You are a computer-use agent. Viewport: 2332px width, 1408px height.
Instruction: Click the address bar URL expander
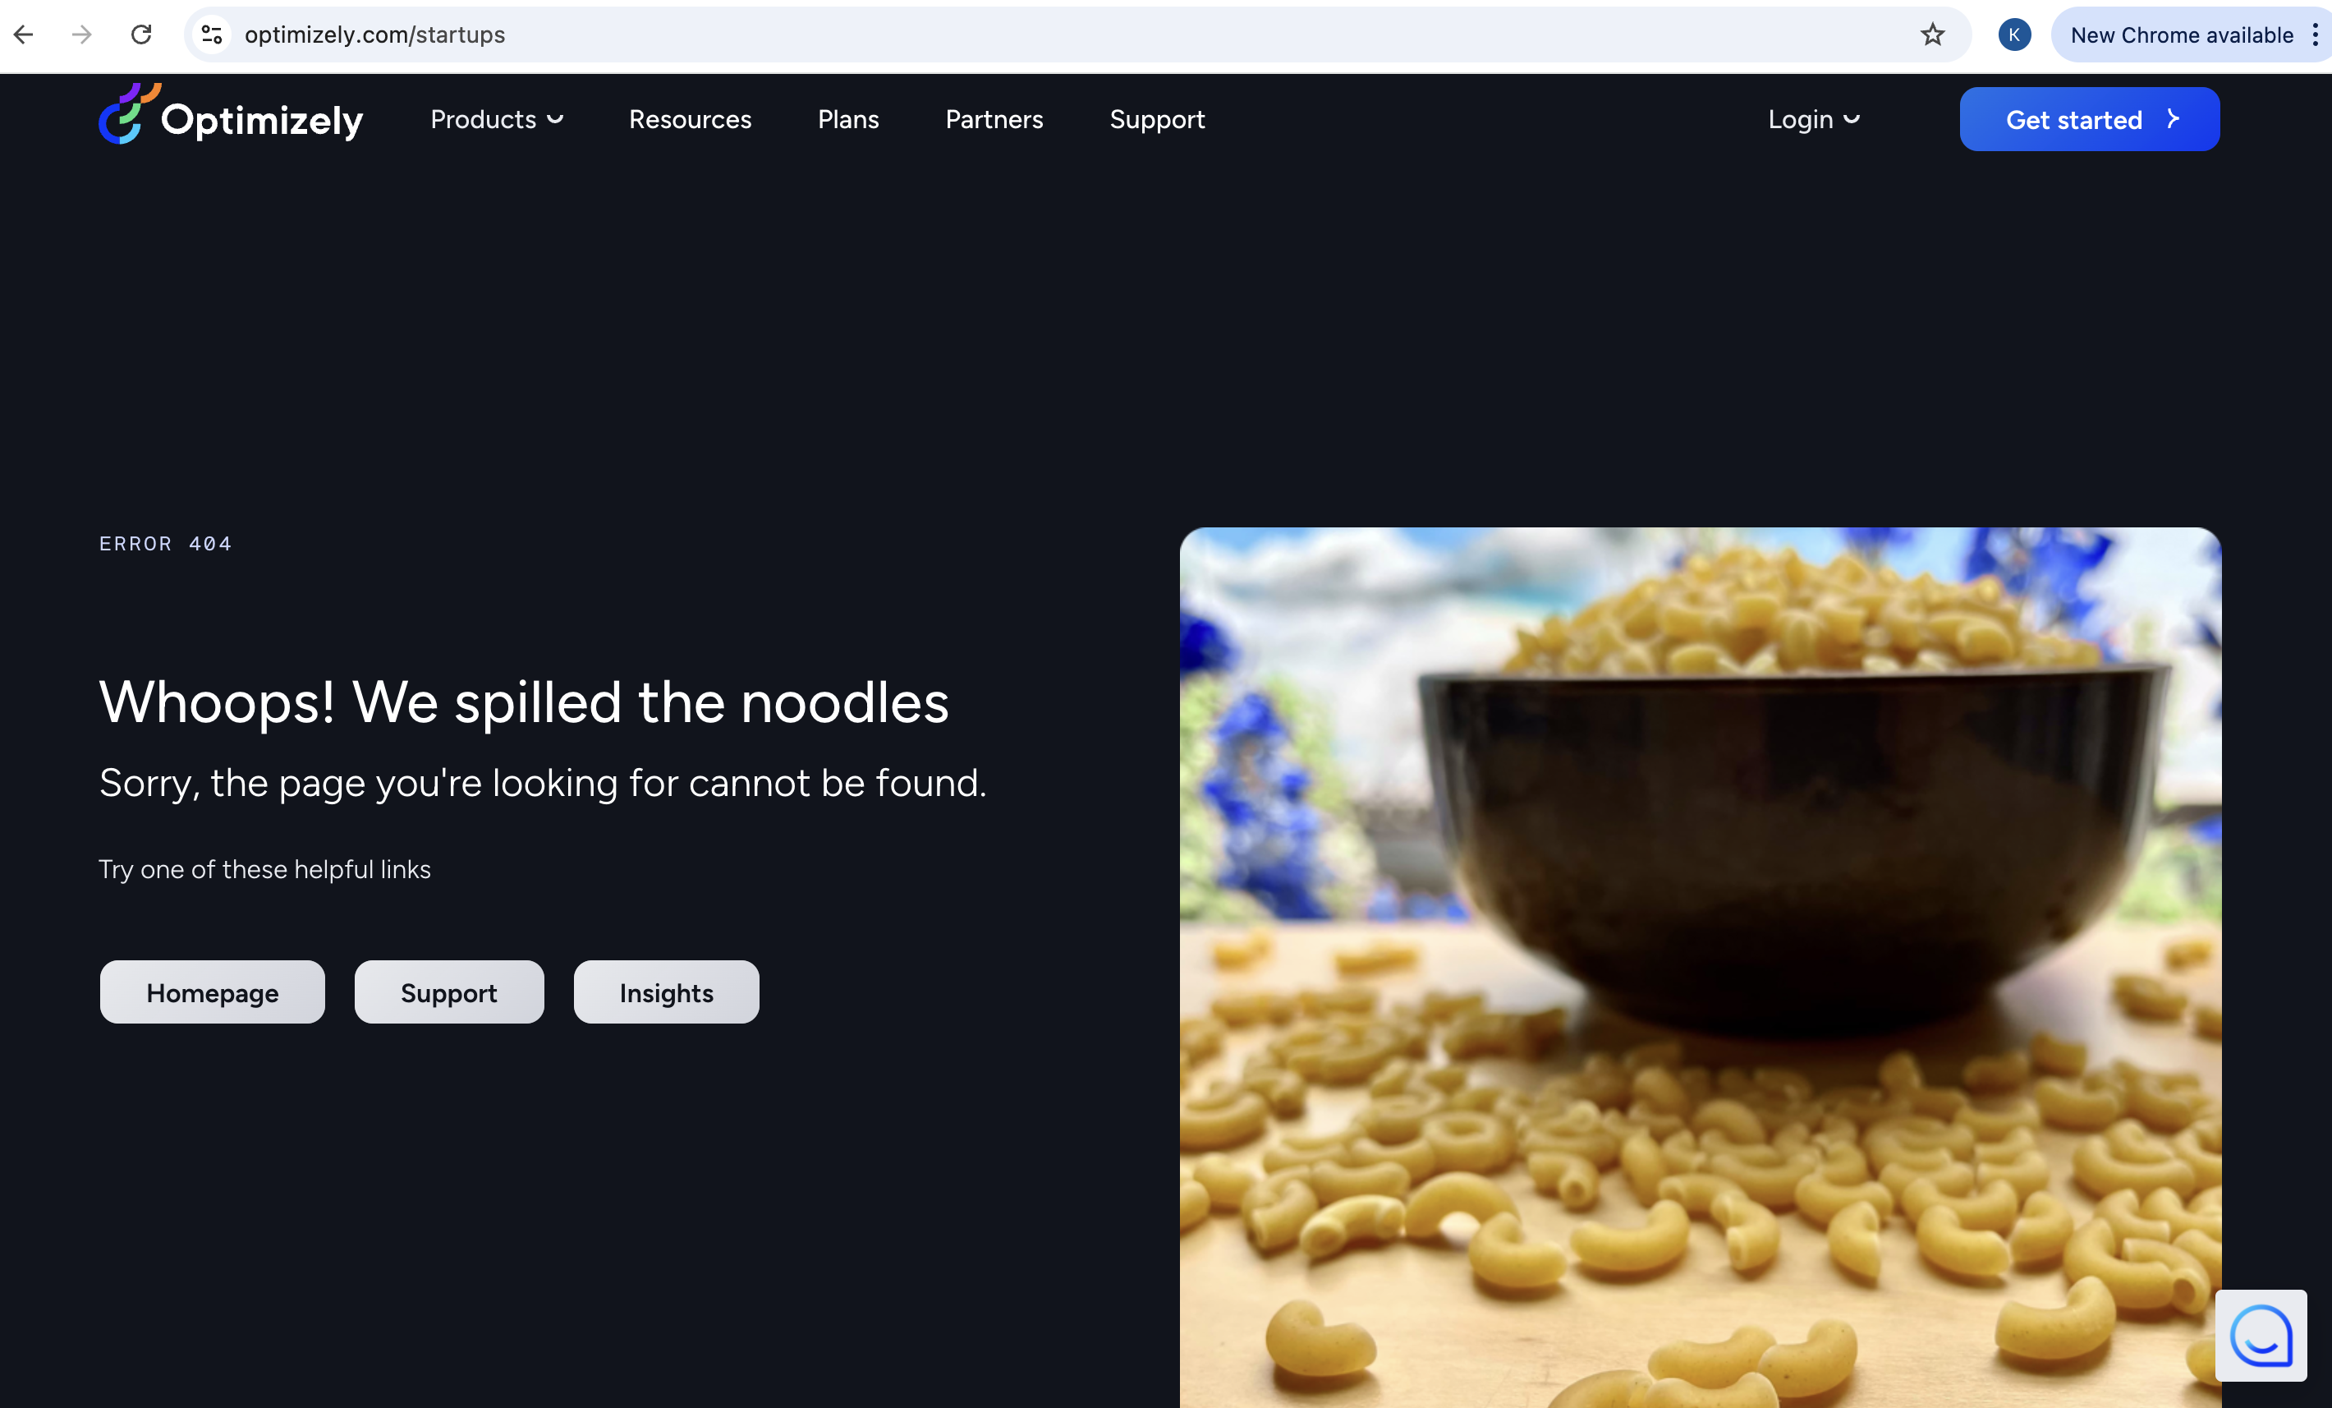213,34
